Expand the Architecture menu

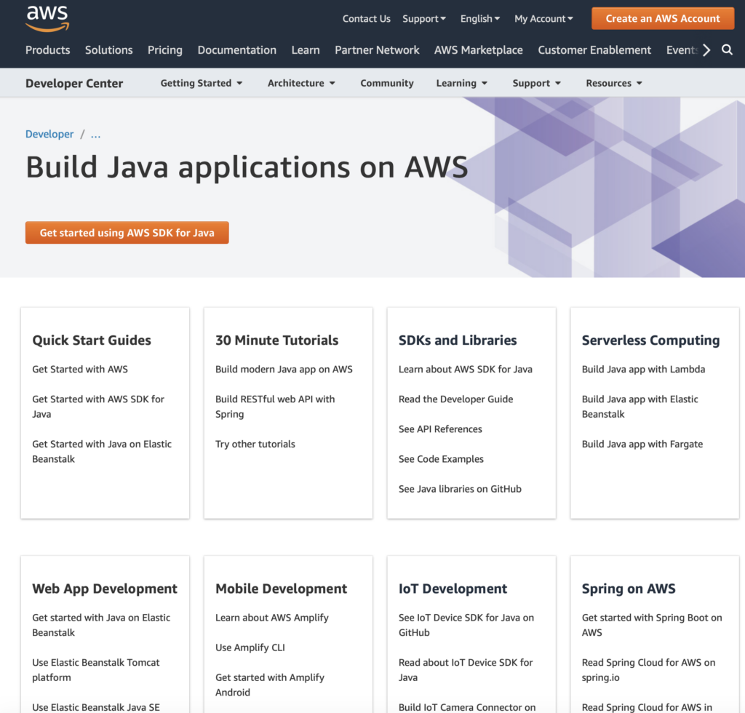click(301, 83)
